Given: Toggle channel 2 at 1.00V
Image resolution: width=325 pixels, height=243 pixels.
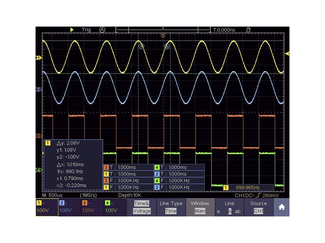Looking at the screenshot, I should click(x=70, y=207).
